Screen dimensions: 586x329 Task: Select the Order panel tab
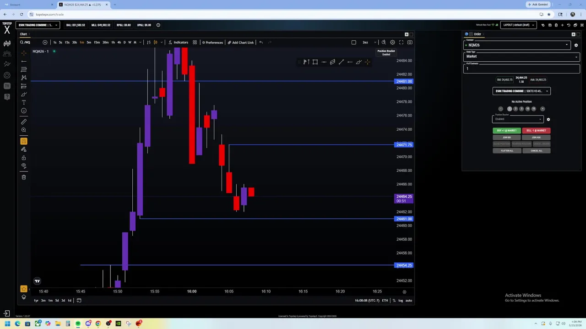pos(477,34)
